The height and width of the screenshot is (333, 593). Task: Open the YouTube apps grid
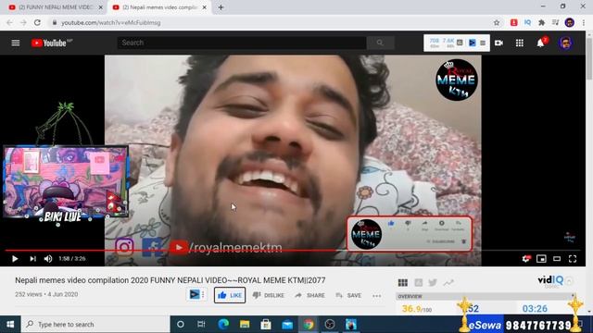pos(520,43)
